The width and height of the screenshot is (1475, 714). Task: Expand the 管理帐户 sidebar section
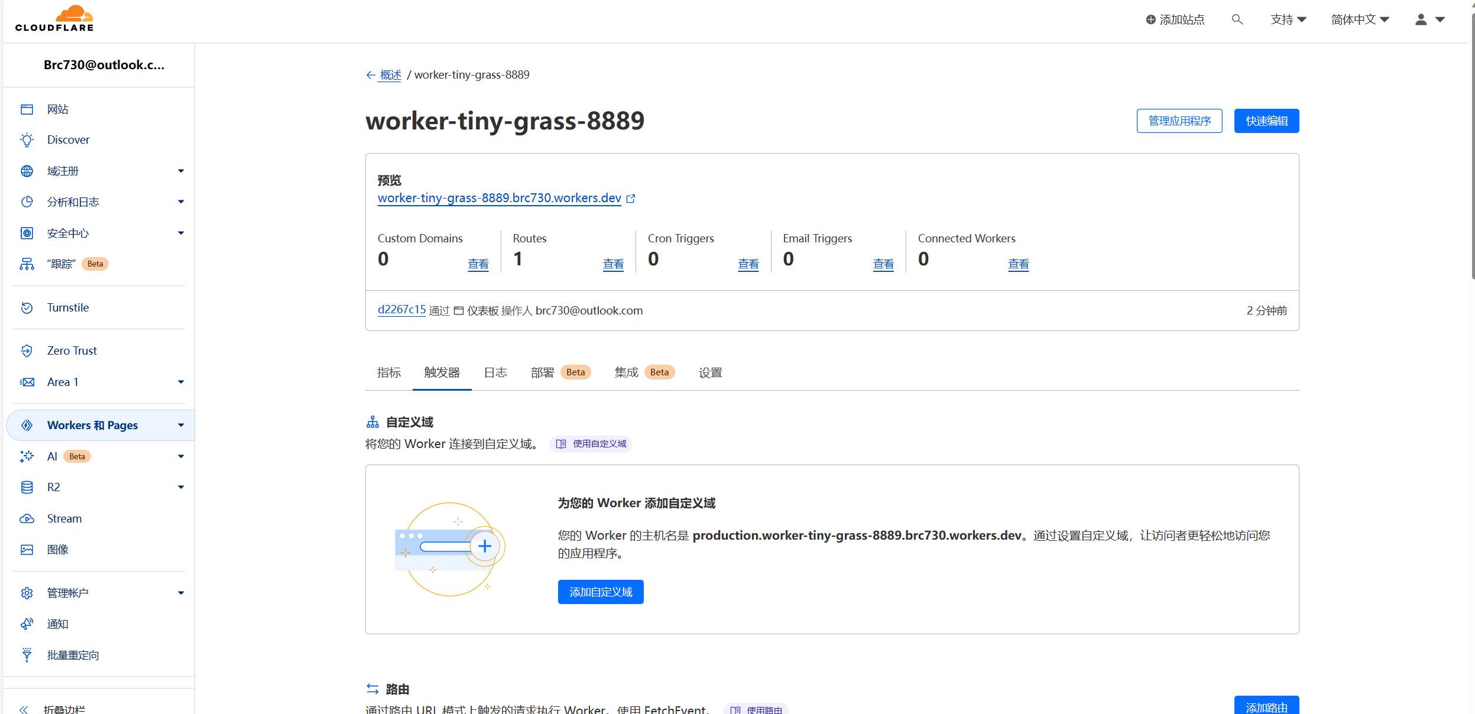(x=181, y=593)
